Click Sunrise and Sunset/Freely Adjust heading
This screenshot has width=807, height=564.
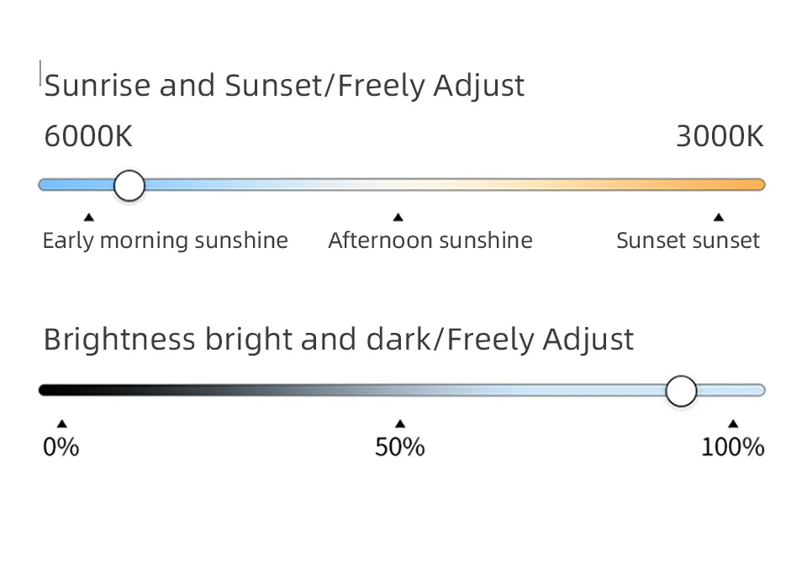[284, 86]
